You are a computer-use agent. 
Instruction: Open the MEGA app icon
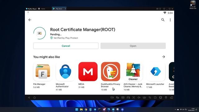coord(88,72)
